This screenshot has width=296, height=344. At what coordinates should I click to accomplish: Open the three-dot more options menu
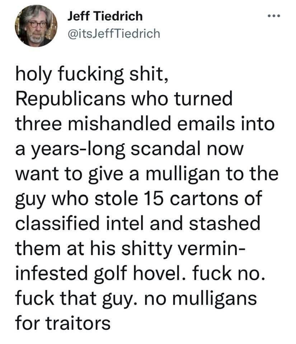pyautogui.click(x=274, y=16)
